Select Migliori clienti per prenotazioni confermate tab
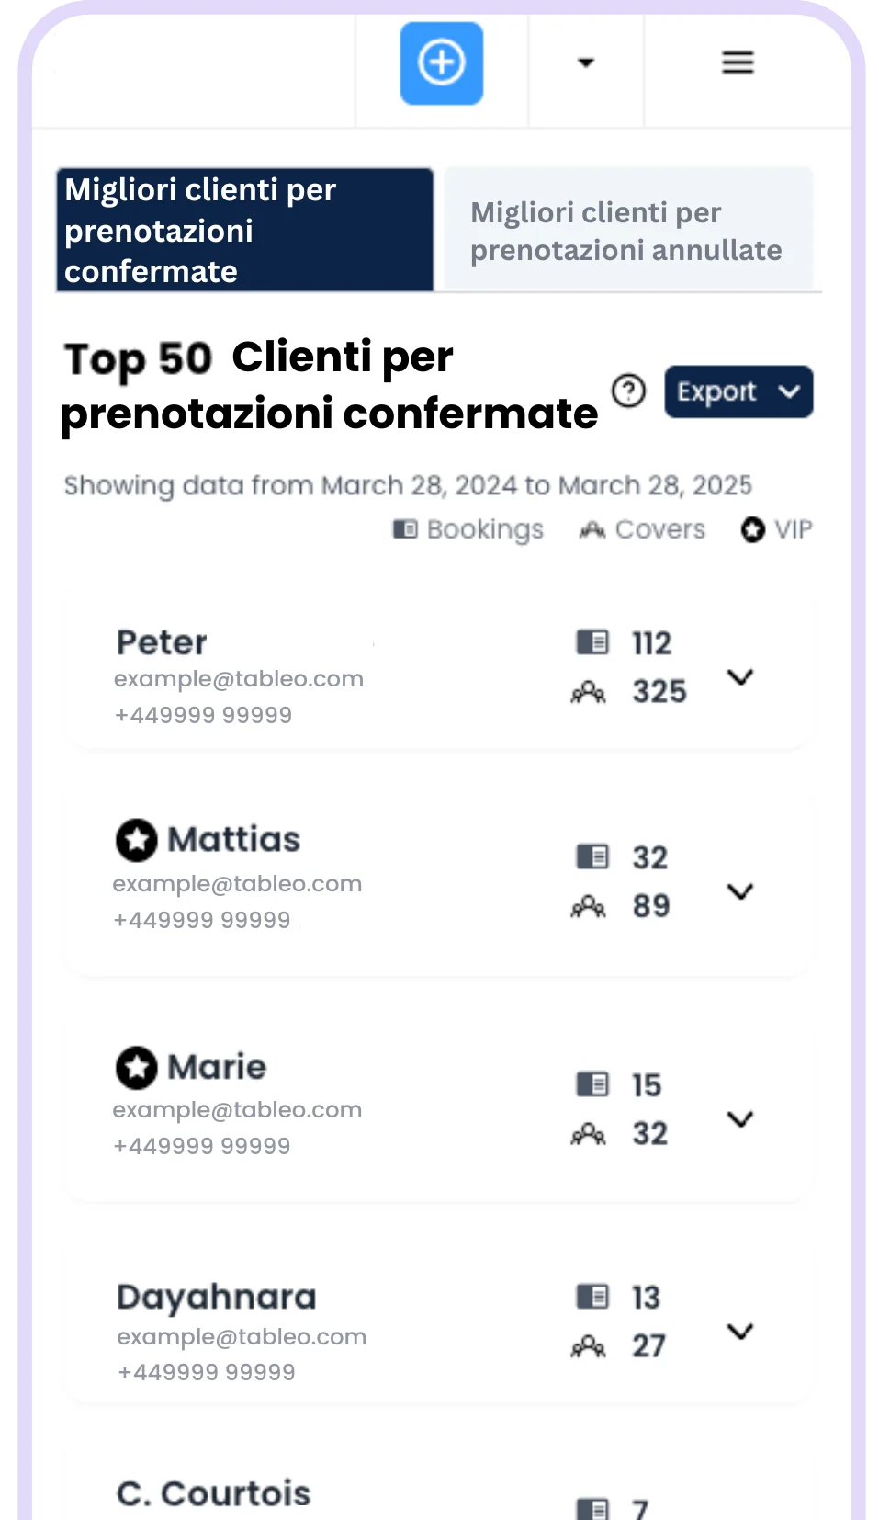This screenshot has height=1520, width=879. (244, 230)
